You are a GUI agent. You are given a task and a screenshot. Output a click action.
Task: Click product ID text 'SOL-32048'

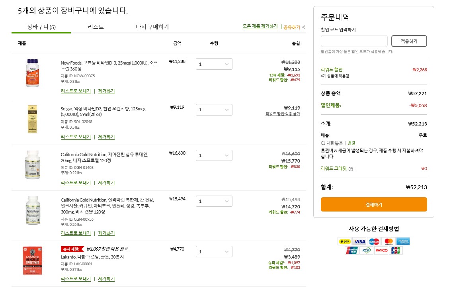pos(83,122)
